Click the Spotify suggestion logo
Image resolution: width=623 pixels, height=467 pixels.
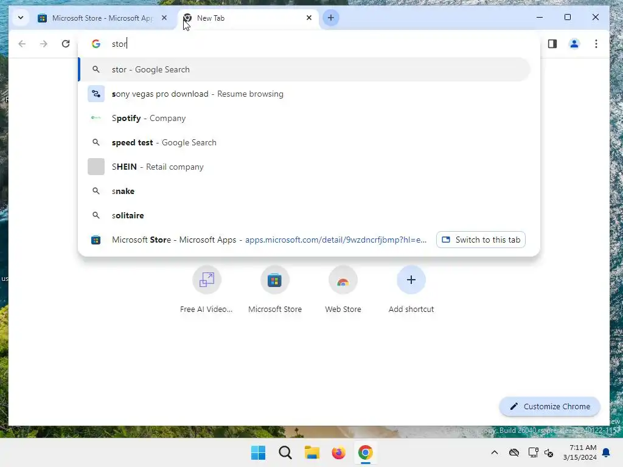coord(96,118)
